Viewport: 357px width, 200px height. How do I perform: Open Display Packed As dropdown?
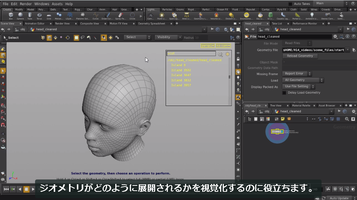tap(298, 86)
